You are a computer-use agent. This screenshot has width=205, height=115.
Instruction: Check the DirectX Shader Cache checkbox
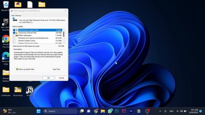pos(14,41)
